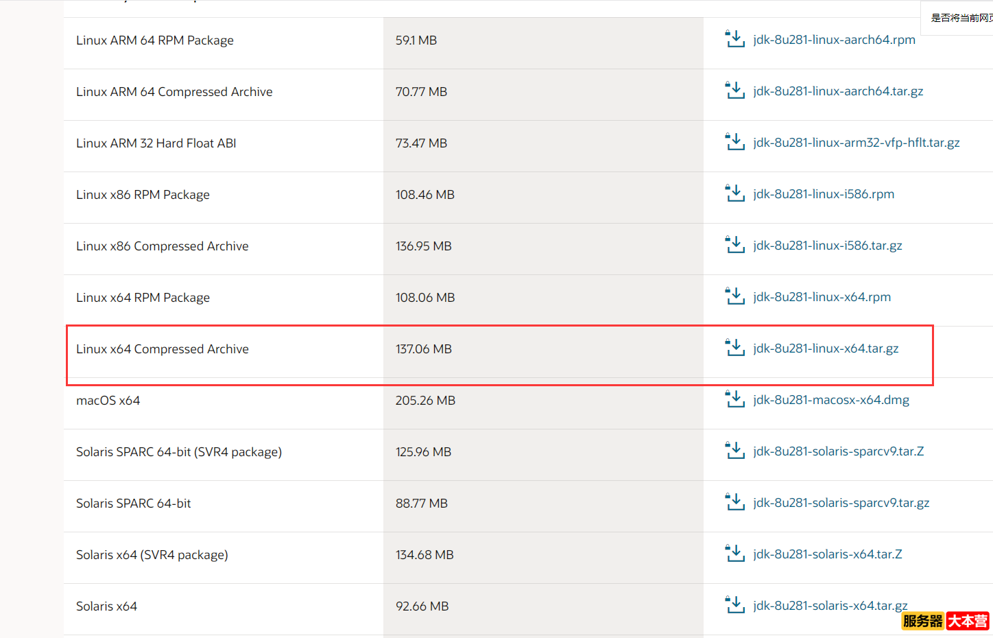Download jdk-8u281-linux-arm32-vfp-hflt.tar.gz via its link

point(857,143)
